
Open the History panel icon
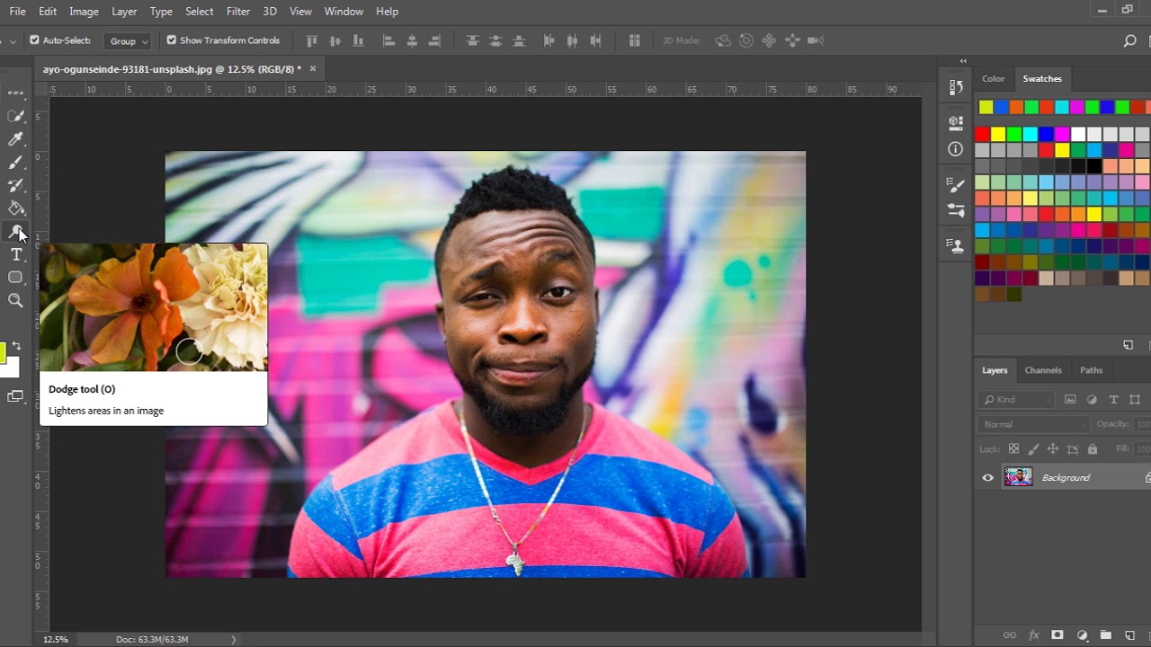[955, 87]
